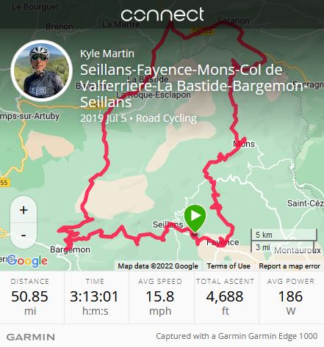
Task: Click the green start marker pin
Action: click(195, 219)
